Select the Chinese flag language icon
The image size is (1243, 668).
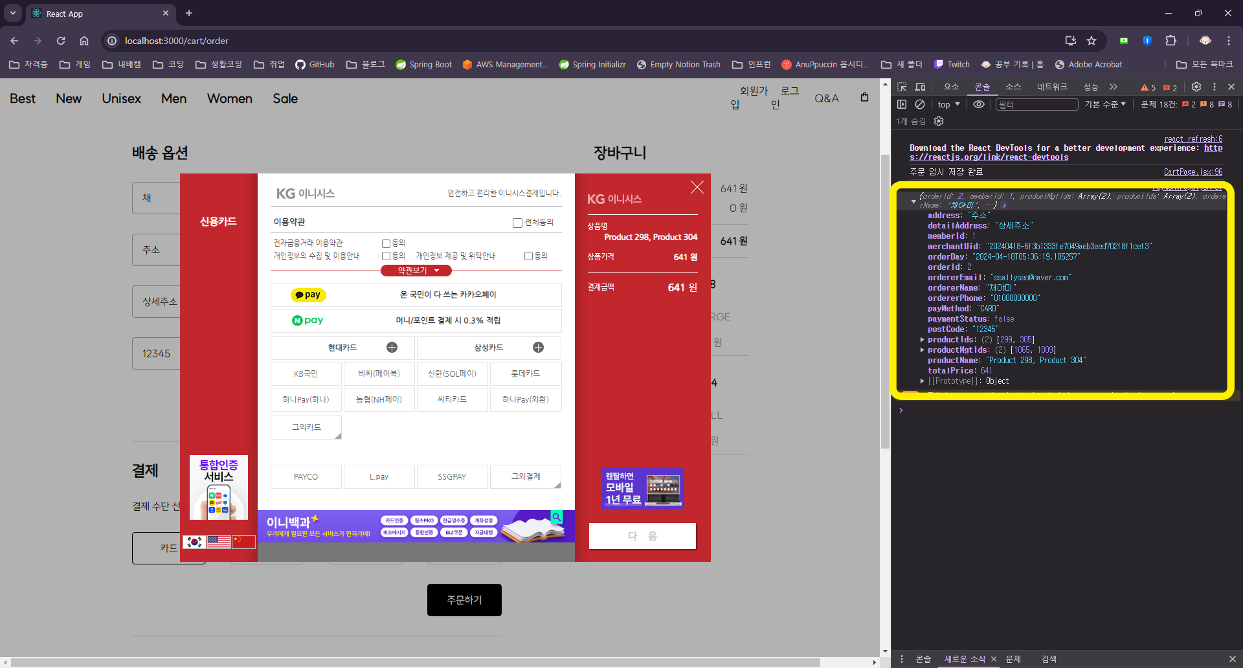pos(243,542)
